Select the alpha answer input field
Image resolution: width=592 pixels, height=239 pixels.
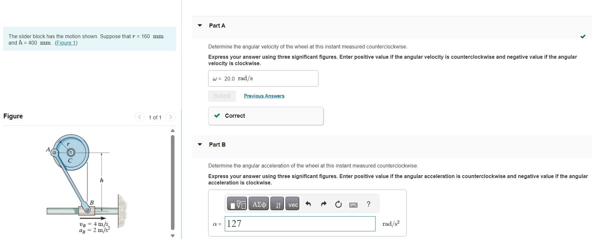[300, 224]
